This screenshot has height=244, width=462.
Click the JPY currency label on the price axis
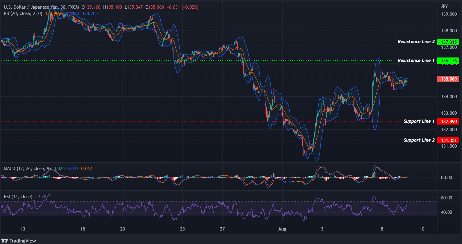point(444,5)
